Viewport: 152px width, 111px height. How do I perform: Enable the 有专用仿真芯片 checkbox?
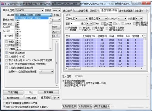[80, 28]
